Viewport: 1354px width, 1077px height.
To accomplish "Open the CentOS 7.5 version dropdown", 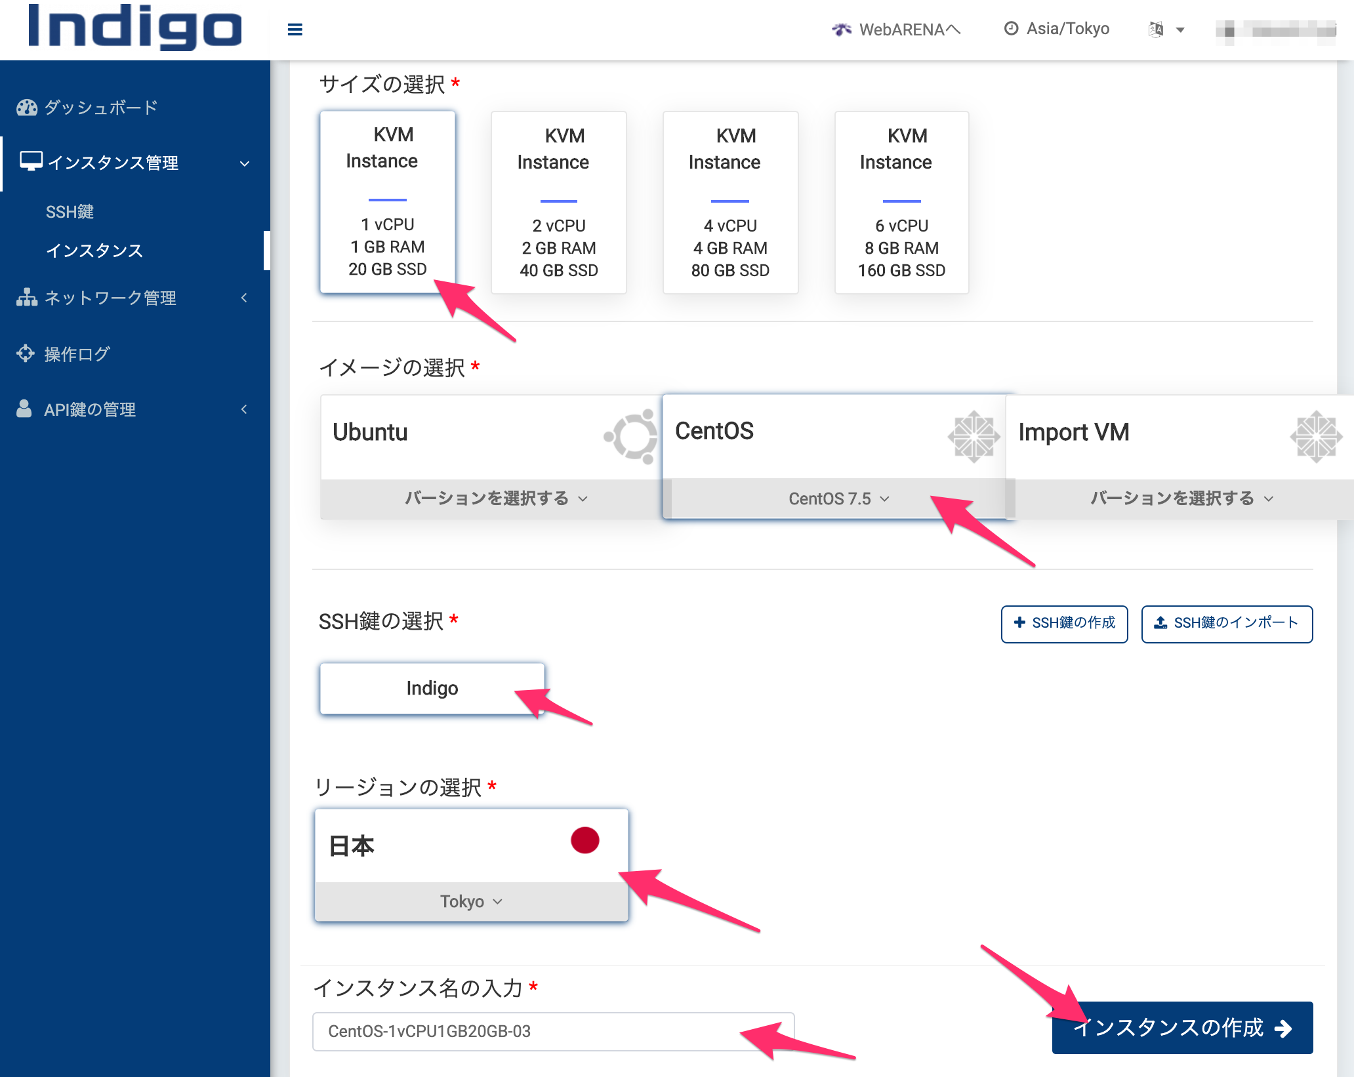I will coord(838,499).
